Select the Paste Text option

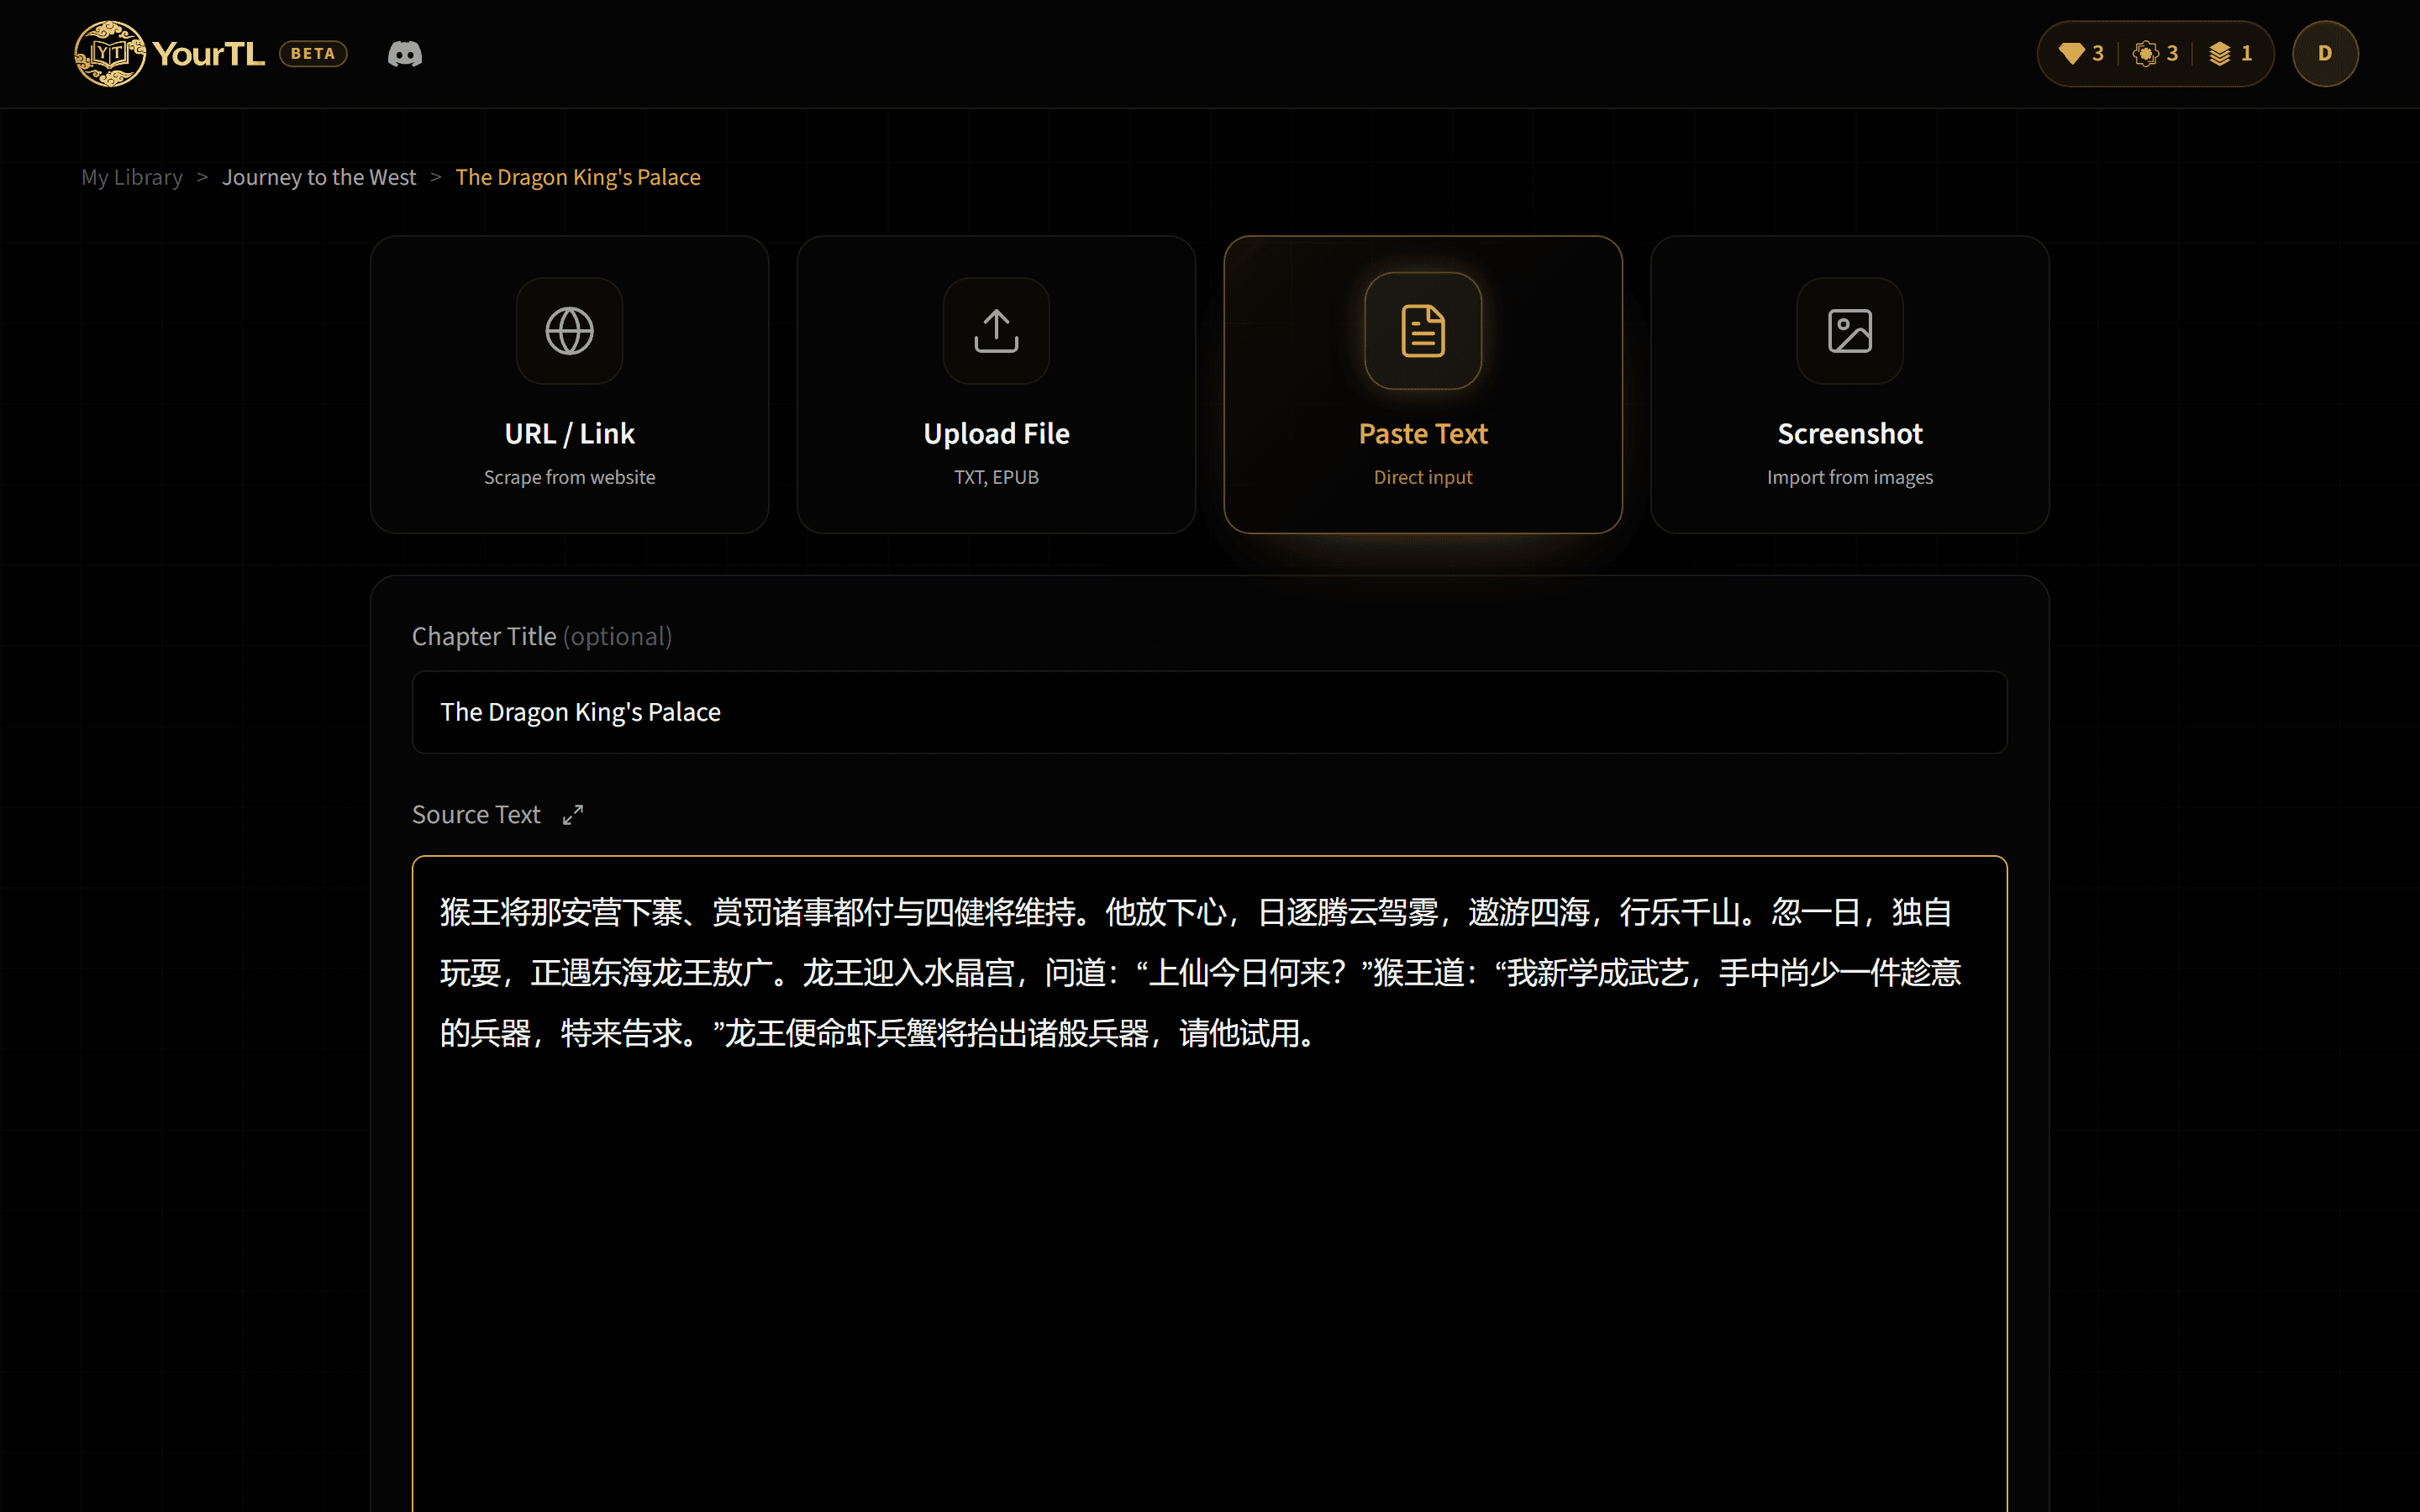click(1423, 385)
